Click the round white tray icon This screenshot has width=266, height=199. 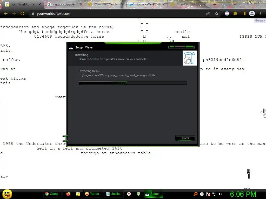click(x=202, y=194)
